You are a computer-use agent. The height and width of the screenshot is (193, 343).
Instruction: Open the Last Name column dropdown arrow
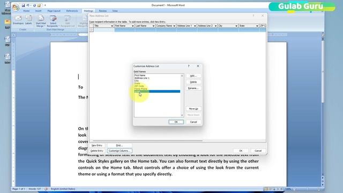click(x=153, y=26)
